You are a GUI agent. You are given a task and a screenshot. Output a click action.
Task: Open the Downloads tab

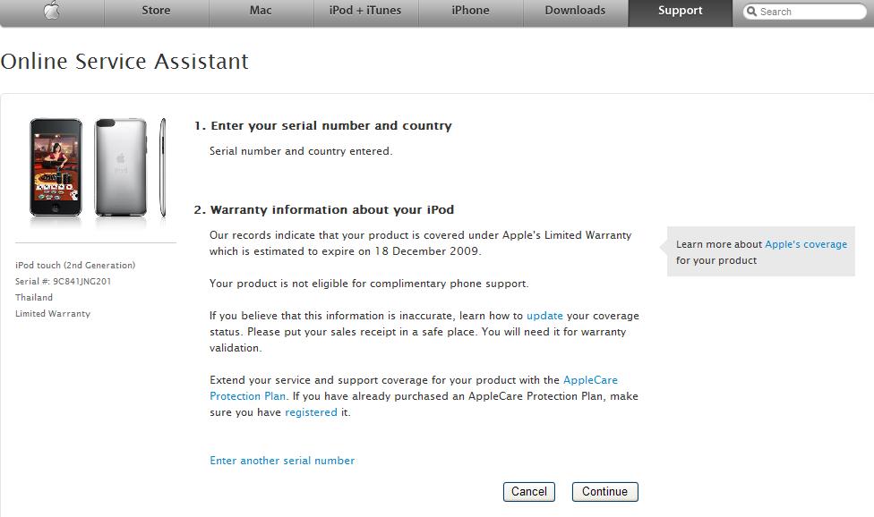[x=575, y=11]
